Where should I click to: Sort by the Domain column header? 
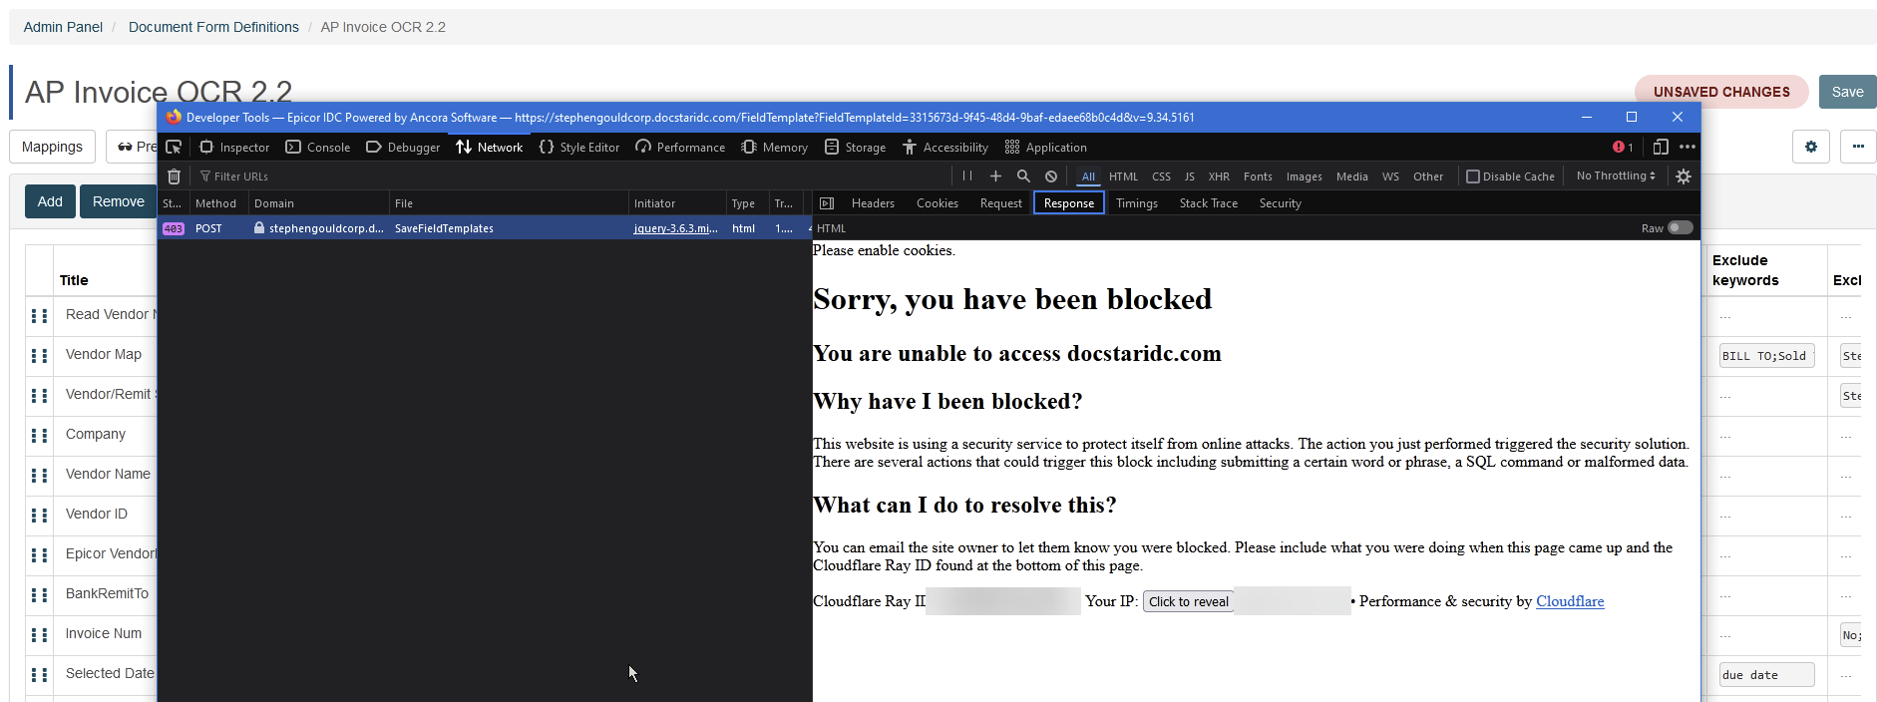click(x=318, y=203)
